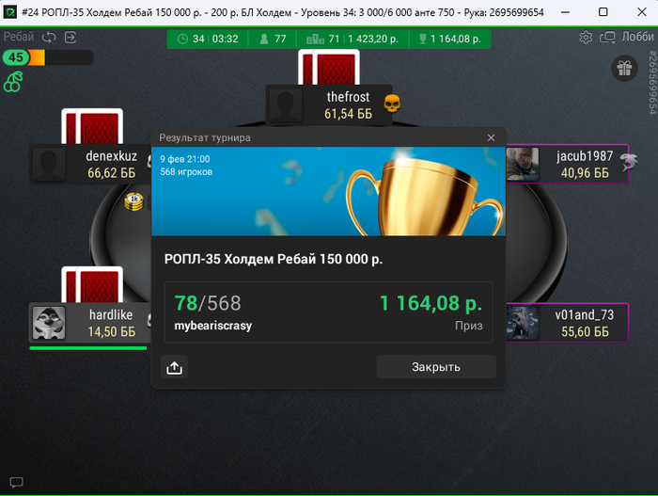Click the green cherries icon
The height and width of the screenshot is (496, 658).
tap(13, 82)
